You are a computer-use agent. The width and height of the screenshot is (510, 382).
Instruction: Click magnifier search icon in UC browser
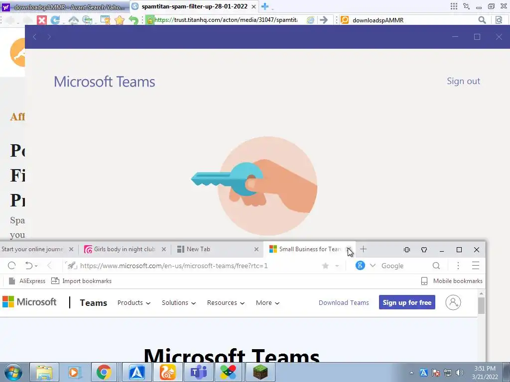click(436, 266)
